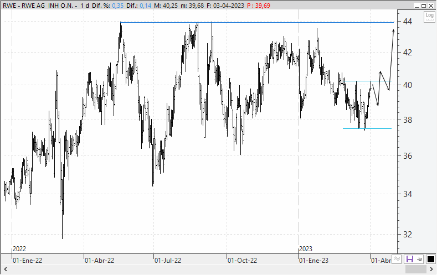Click the scroll left arrow
The width and height of the screenshot is (437, 275).
click(x=6, y=269)
